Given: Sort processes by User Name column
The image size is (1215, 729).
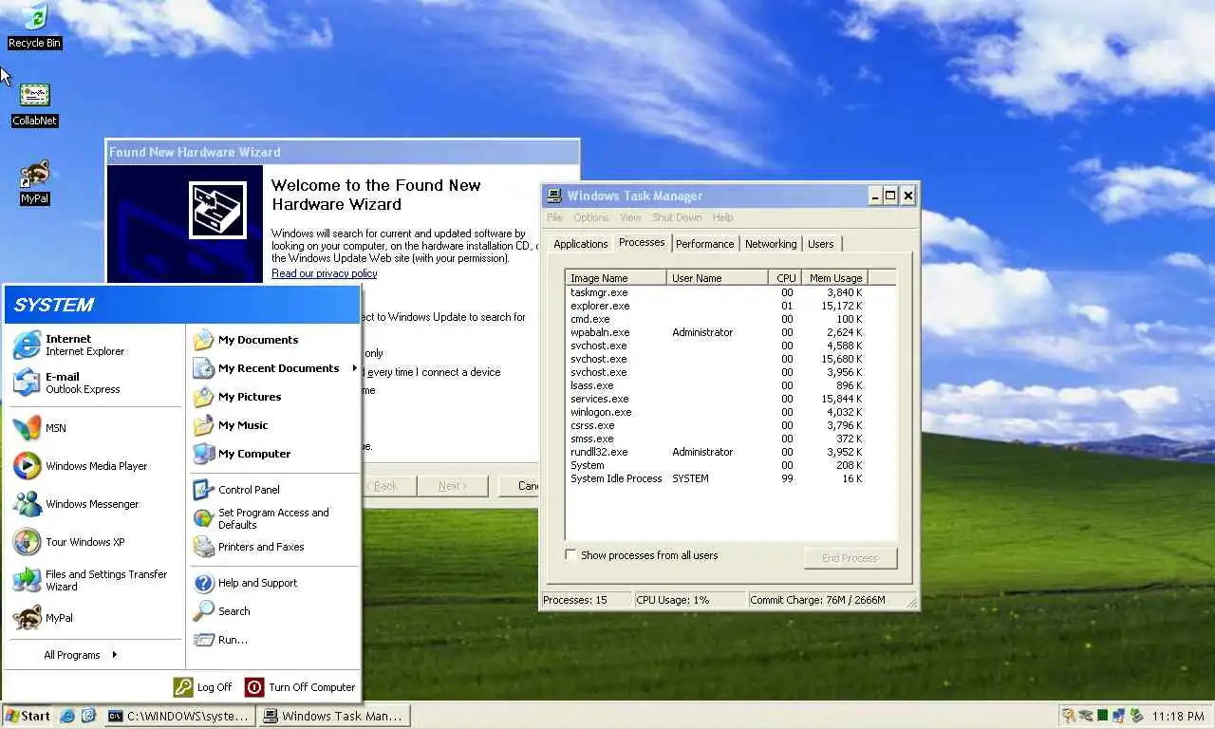Looking at the screenshot, I should tap(718, 278).
